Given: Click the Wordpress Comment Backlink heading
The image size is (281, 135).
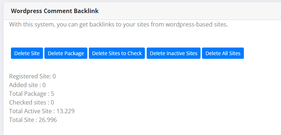Looking at the screenshot, I should tap(55, 11).
